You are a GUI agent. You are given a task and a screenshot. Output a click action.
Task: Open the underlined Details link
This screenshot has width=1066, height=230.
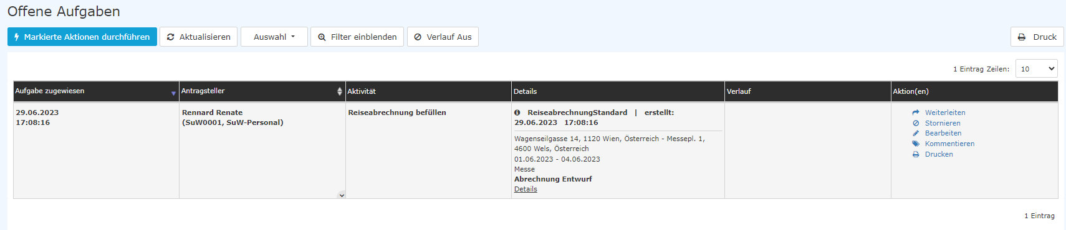click(x=526, y=189)
